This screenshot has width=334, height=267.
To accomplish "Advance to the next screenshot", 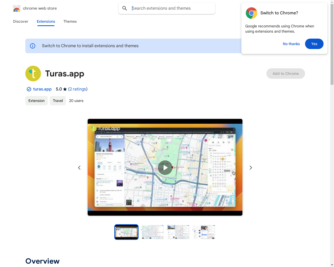I will 251,168.
